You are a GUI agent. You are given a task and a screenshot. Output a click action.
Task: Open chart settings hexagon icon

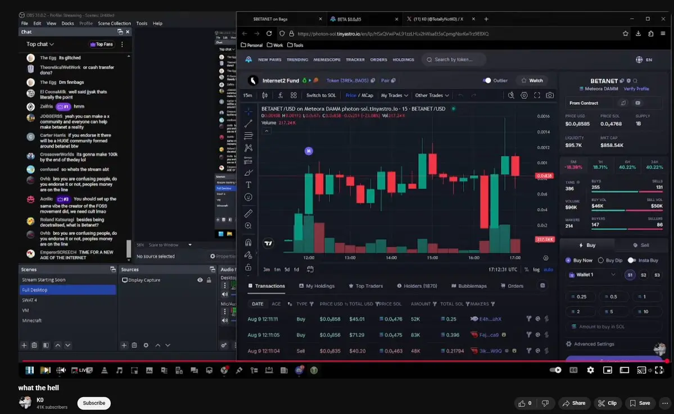pyautogui.click(x=524, y=95)
